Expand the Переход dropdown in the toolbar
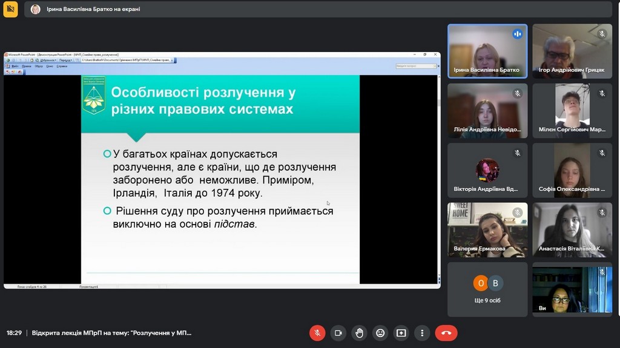The image size is (620, 348). tap(65, 60)
